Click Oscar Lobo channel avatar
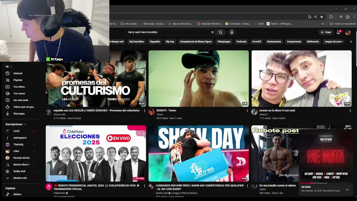Screen dimensions: 357x201 pyautogui.click(x=49, y=112)
